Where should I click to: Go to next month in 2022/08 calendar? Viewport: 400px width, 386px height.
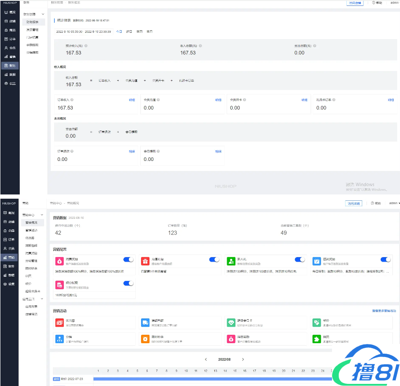click(243, 360)
